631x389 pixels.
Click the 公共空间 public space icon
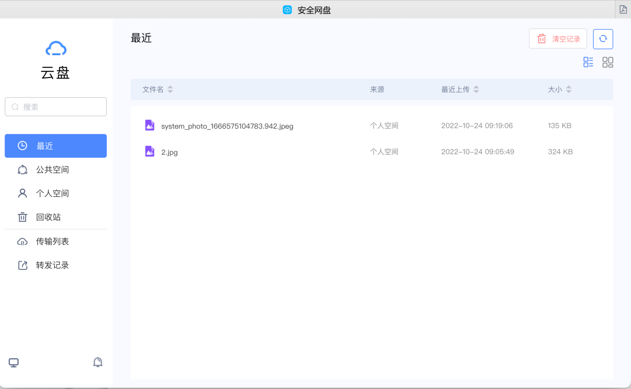[22, 169]
